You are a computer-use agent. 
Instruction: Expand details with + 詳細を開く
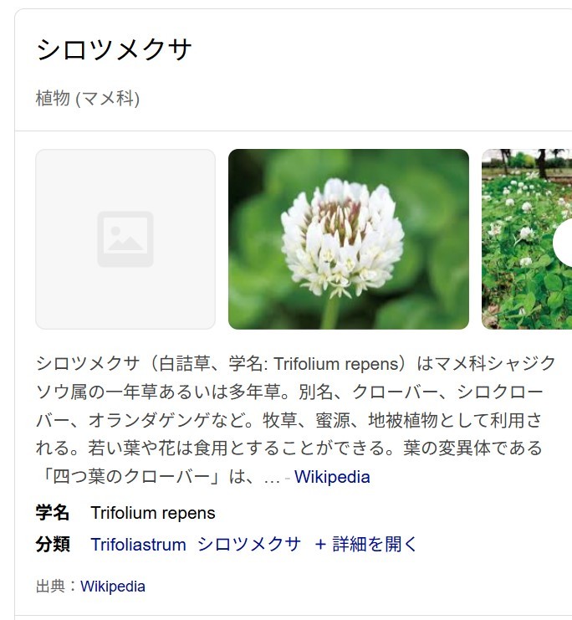click(366, 544)
